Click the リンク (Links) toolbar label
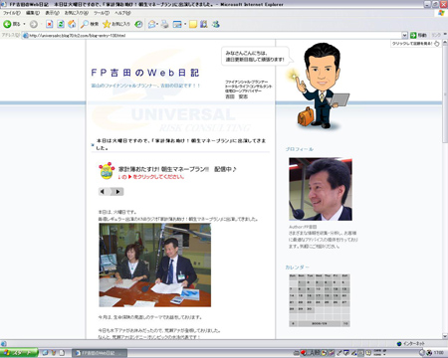Screen dimensions: 448x358 pos(436,35)
